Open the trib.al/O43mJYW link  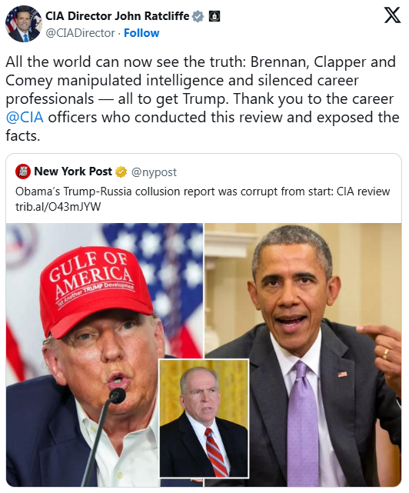58,207
